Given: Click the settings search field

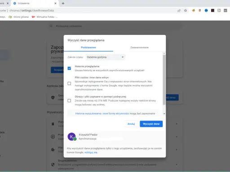Looking at the screenshot, I should pos(115,26).
